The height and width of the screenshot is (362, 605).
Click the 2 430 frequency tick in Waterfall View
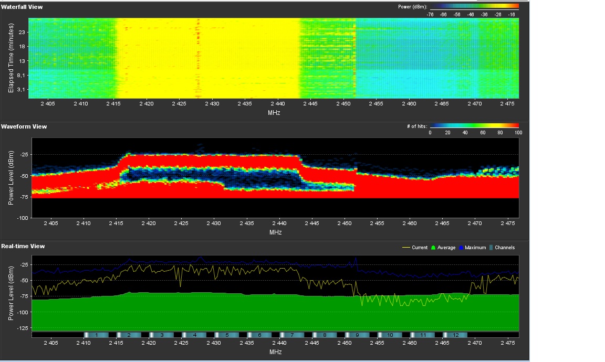(212, 104)
